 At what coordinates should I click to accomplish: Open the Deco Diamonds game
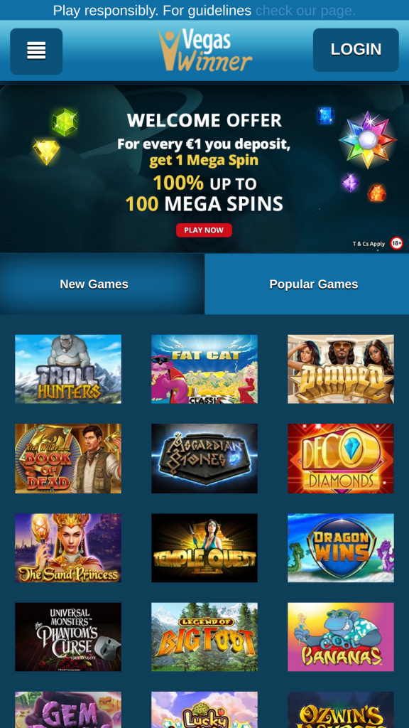(x=341, y=459)
